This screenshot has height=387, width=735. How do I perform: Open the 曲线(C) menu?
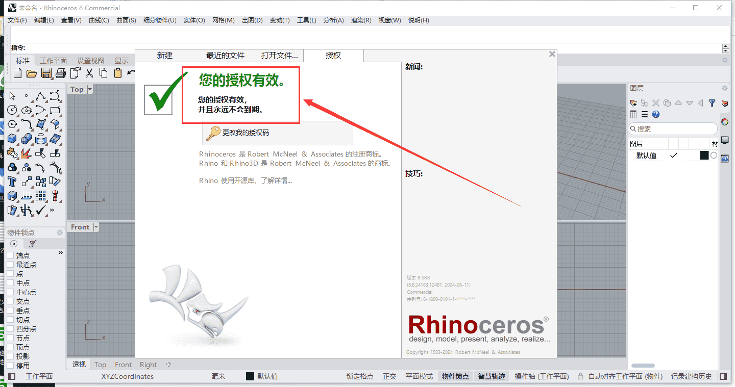[x=99, y=20]
